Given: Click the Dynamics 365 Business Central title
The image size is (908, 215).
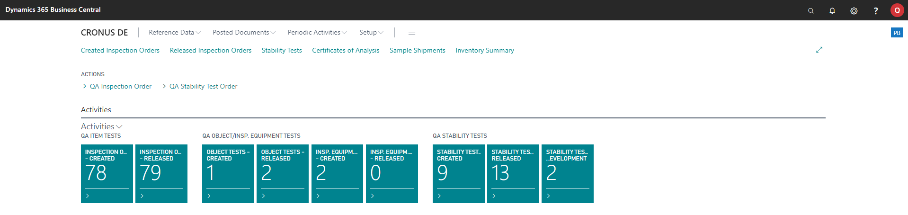Looking at the screenshot, I should pos(53,9).
